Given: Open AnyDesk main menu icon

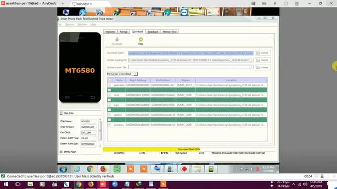Looking at the screenshot, I should (296, 4).
